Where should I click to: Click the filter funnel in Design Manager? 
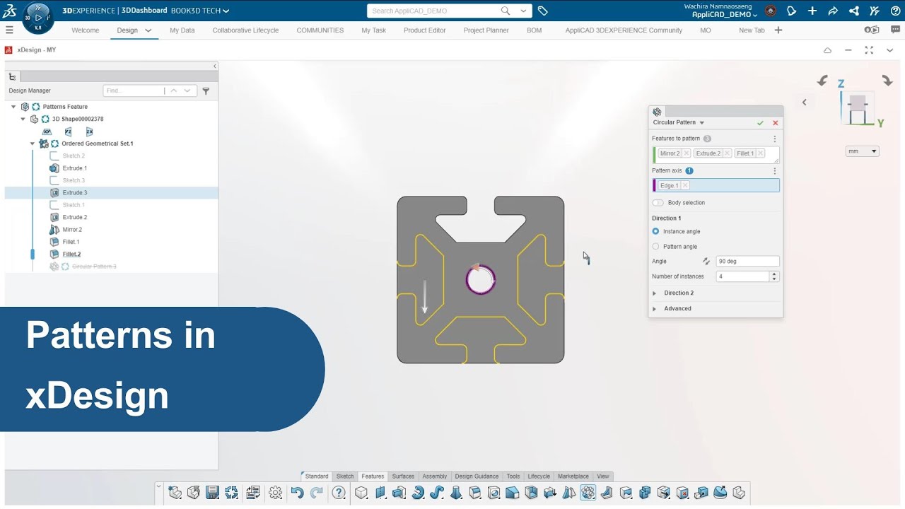click(x=206, y=90)
